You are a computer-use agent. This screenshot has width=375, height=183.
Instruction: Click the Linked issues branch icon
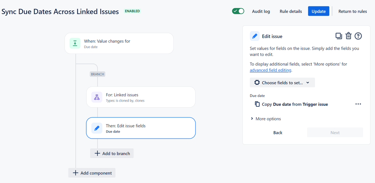[x=97, y=97]
